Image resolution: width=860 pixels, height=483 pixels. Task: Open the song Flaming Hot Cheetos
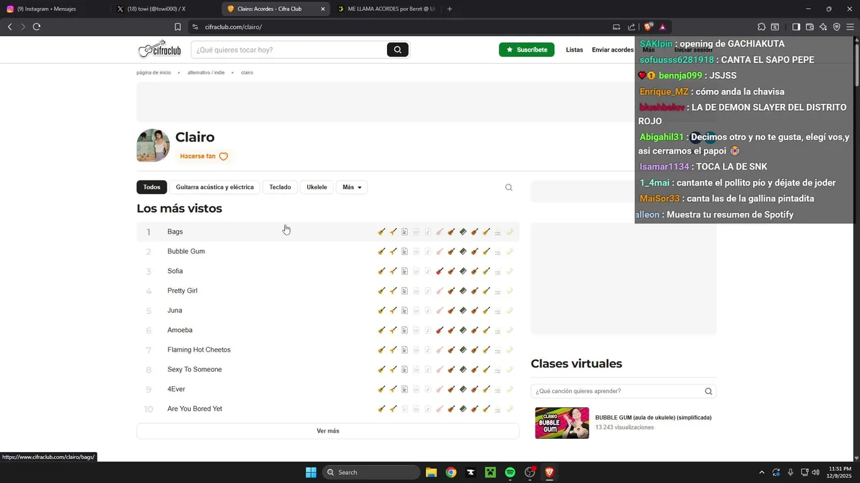199,350
